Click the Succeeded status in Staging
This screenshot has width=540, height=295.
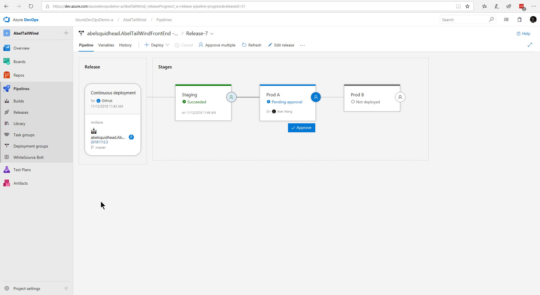coord(197,102)
